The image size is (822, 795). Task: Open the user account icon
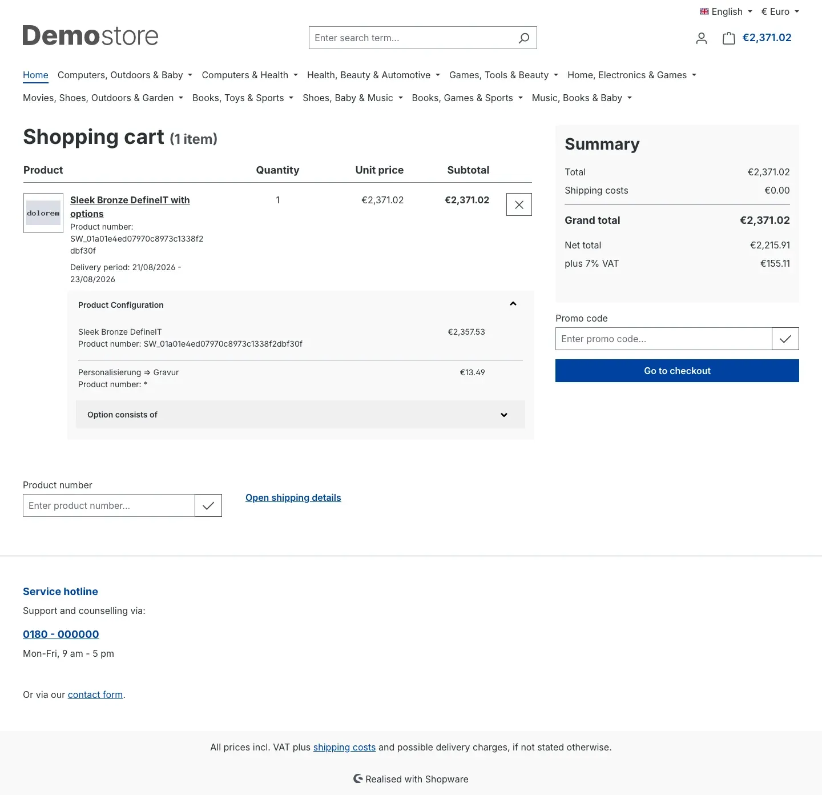[x=702, y=38]
